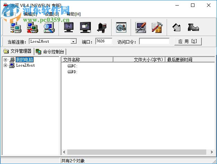This screenshot has height=164, width=217.
Task: Click the LocalHost computer icon in tree
Action: pyautogui.click(x=12, y=65)
